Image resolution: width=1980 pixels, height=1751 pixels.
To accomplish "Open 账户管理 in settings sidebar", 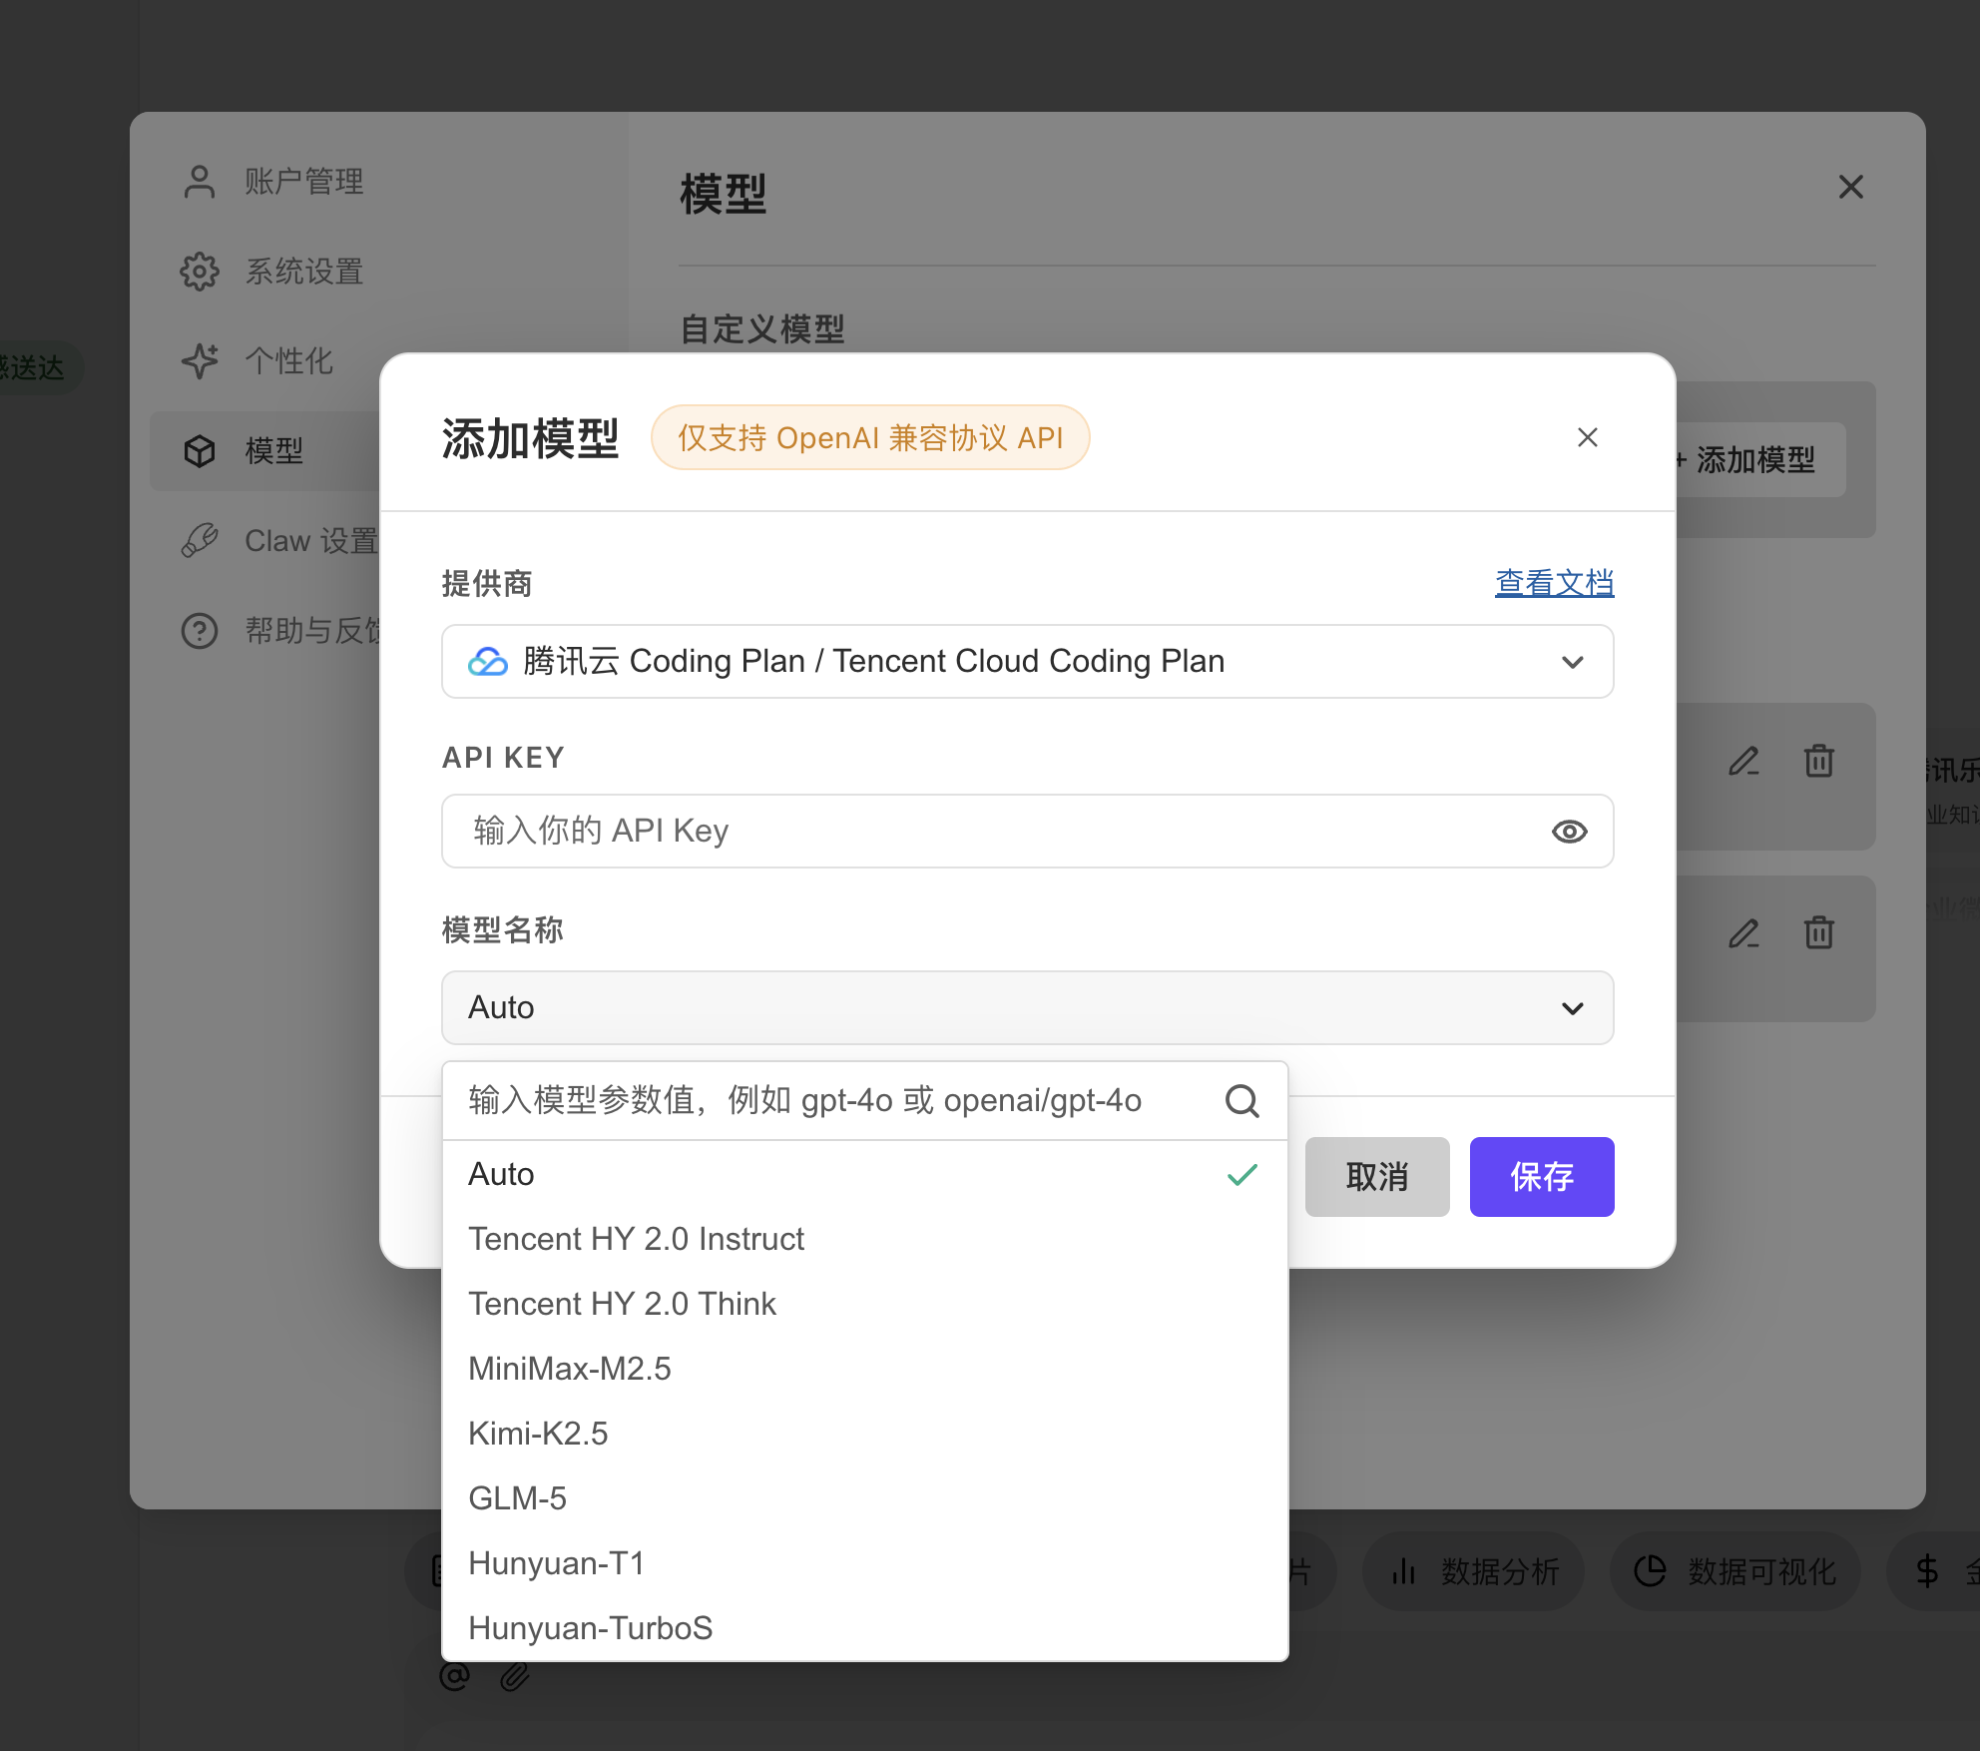I will tap(303, 182).
